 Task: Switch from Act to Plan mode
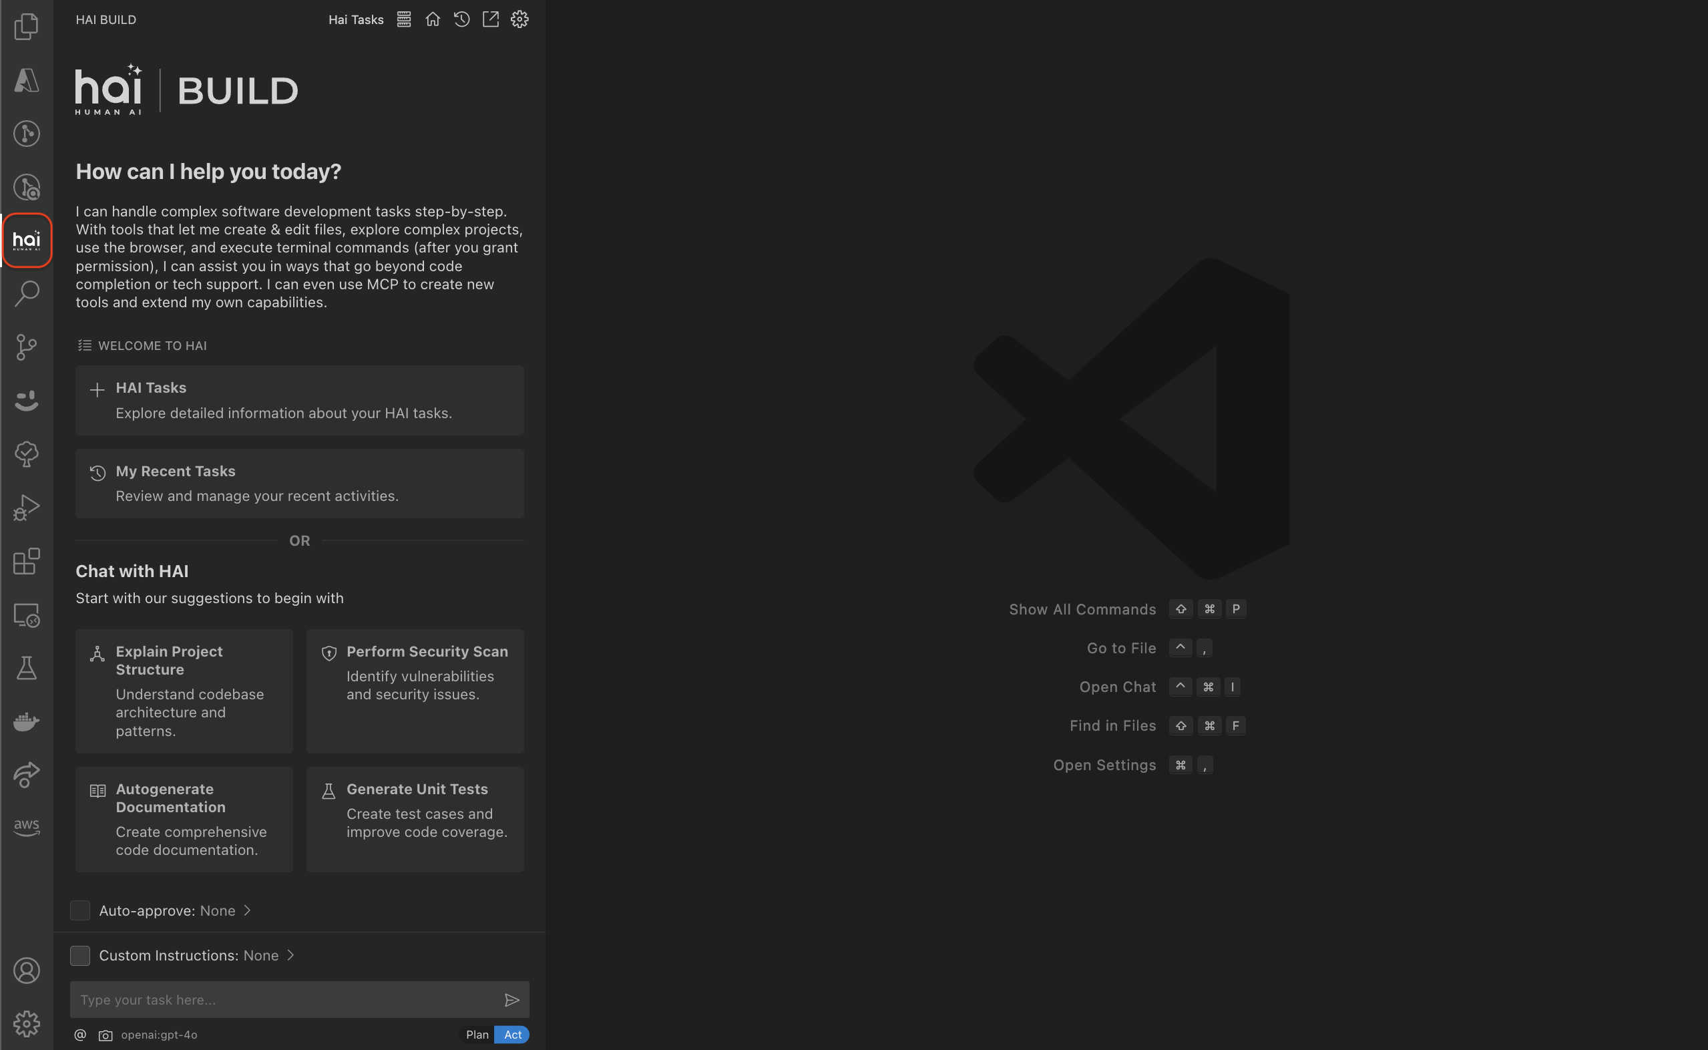[x=477, y=1034]
